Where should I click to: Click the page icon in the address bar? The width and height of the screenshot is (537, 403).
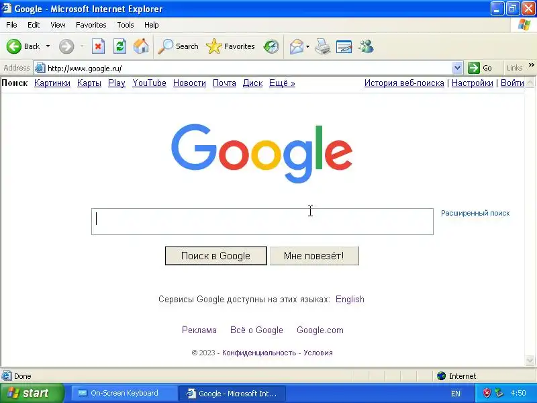[40, 68]
